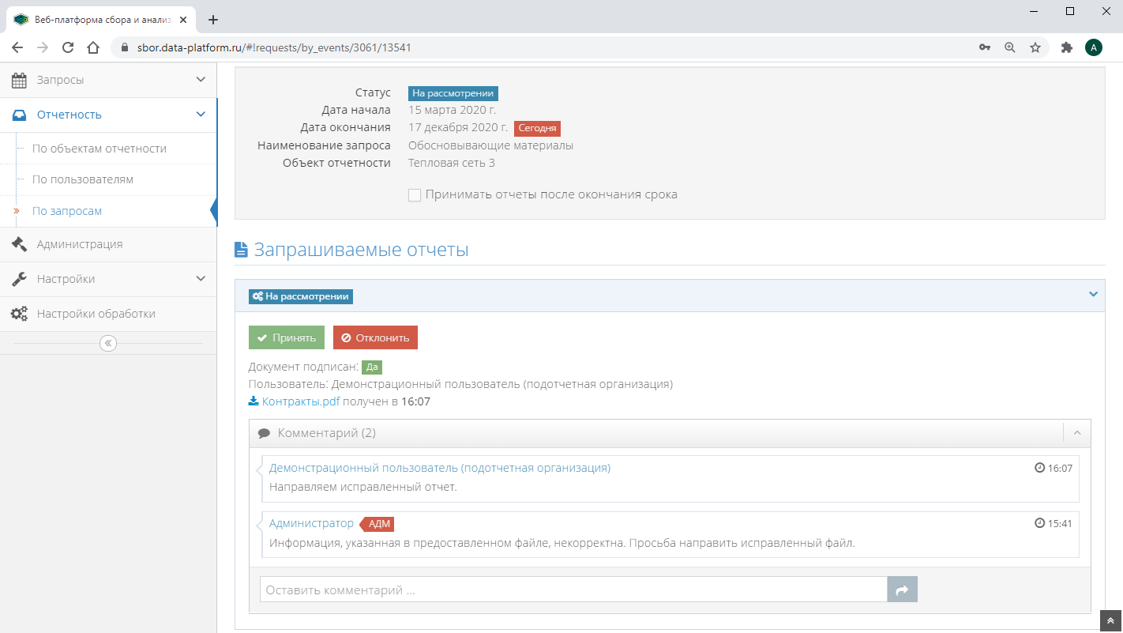Click the 17 декабря 2020 г. end date
Screen dimensions: 1123x633
(x=458, y=128)
